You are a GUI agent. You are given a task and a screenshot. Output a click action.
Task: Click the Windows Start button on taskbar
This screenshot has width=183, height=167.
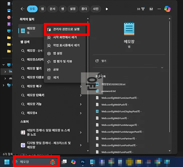pos(7,162)
